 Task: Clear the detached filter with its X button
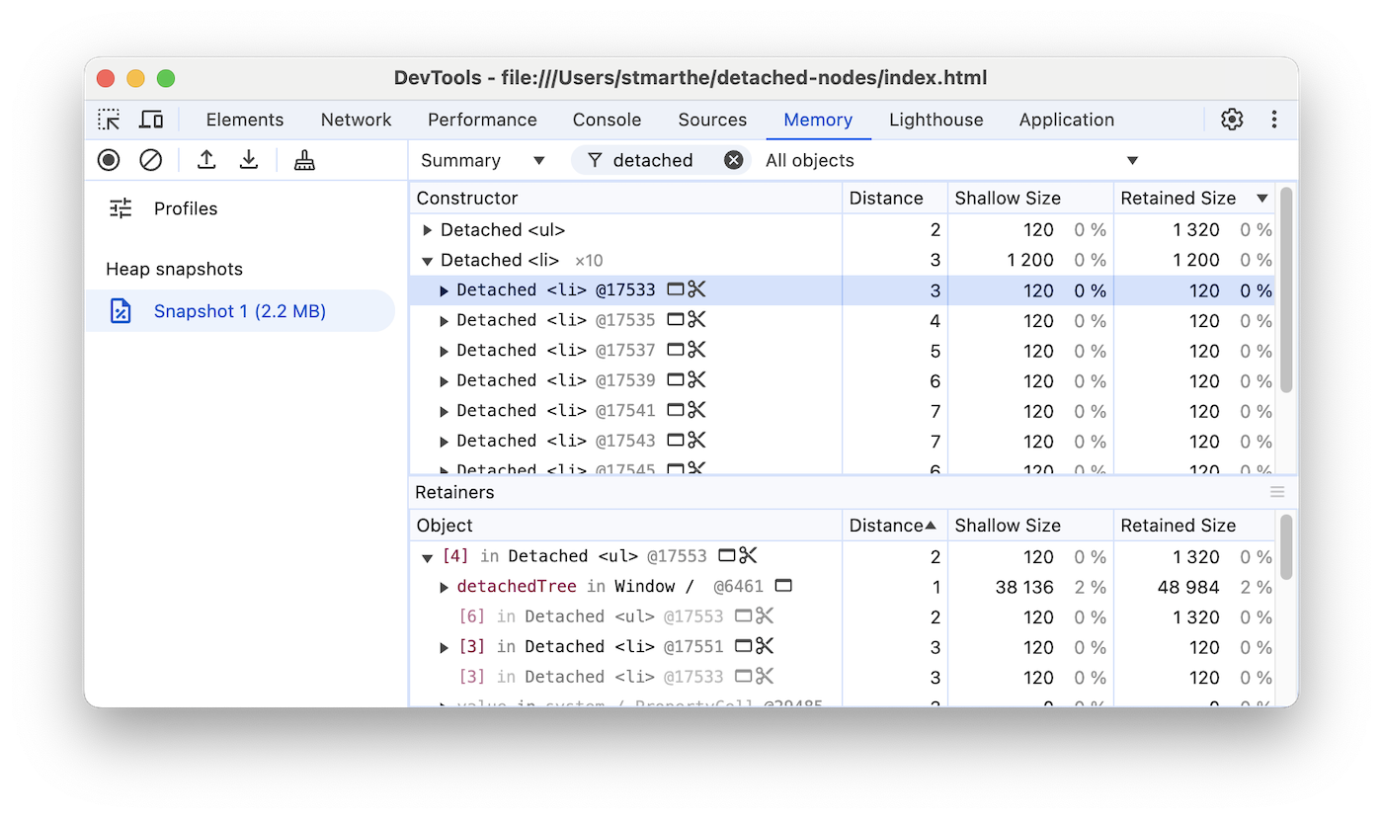tap(733, 159)
